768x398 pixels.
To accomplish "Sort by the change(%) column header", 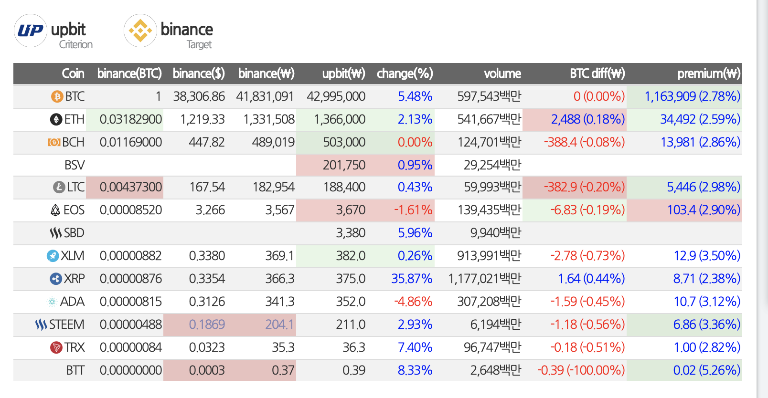I will pyautogui.click(x=405, y=73).
